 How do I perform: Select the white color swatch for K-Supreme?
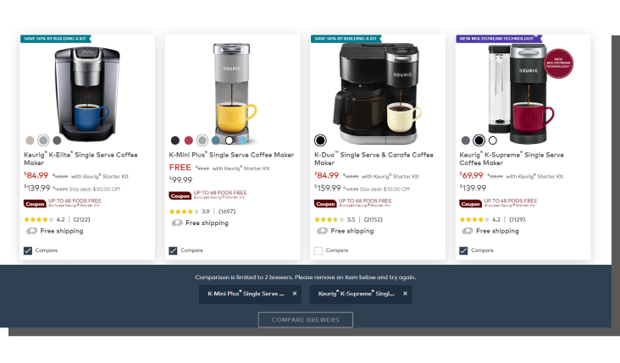coord(493,140)
